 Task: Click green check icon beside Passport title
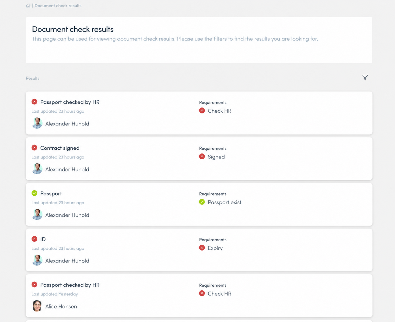click(34, 193)
